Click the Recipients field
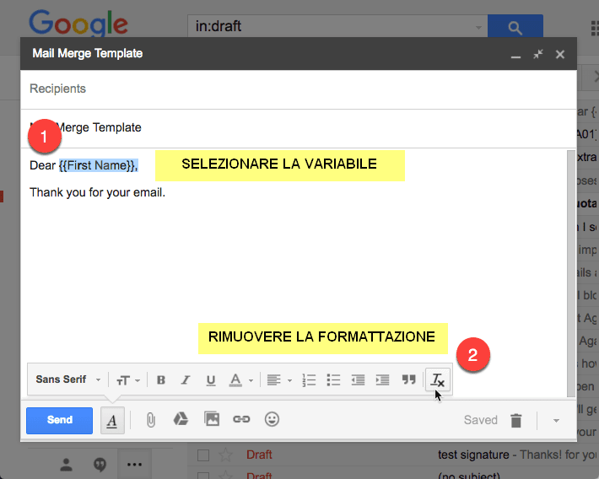 click(x=298, y=89)
